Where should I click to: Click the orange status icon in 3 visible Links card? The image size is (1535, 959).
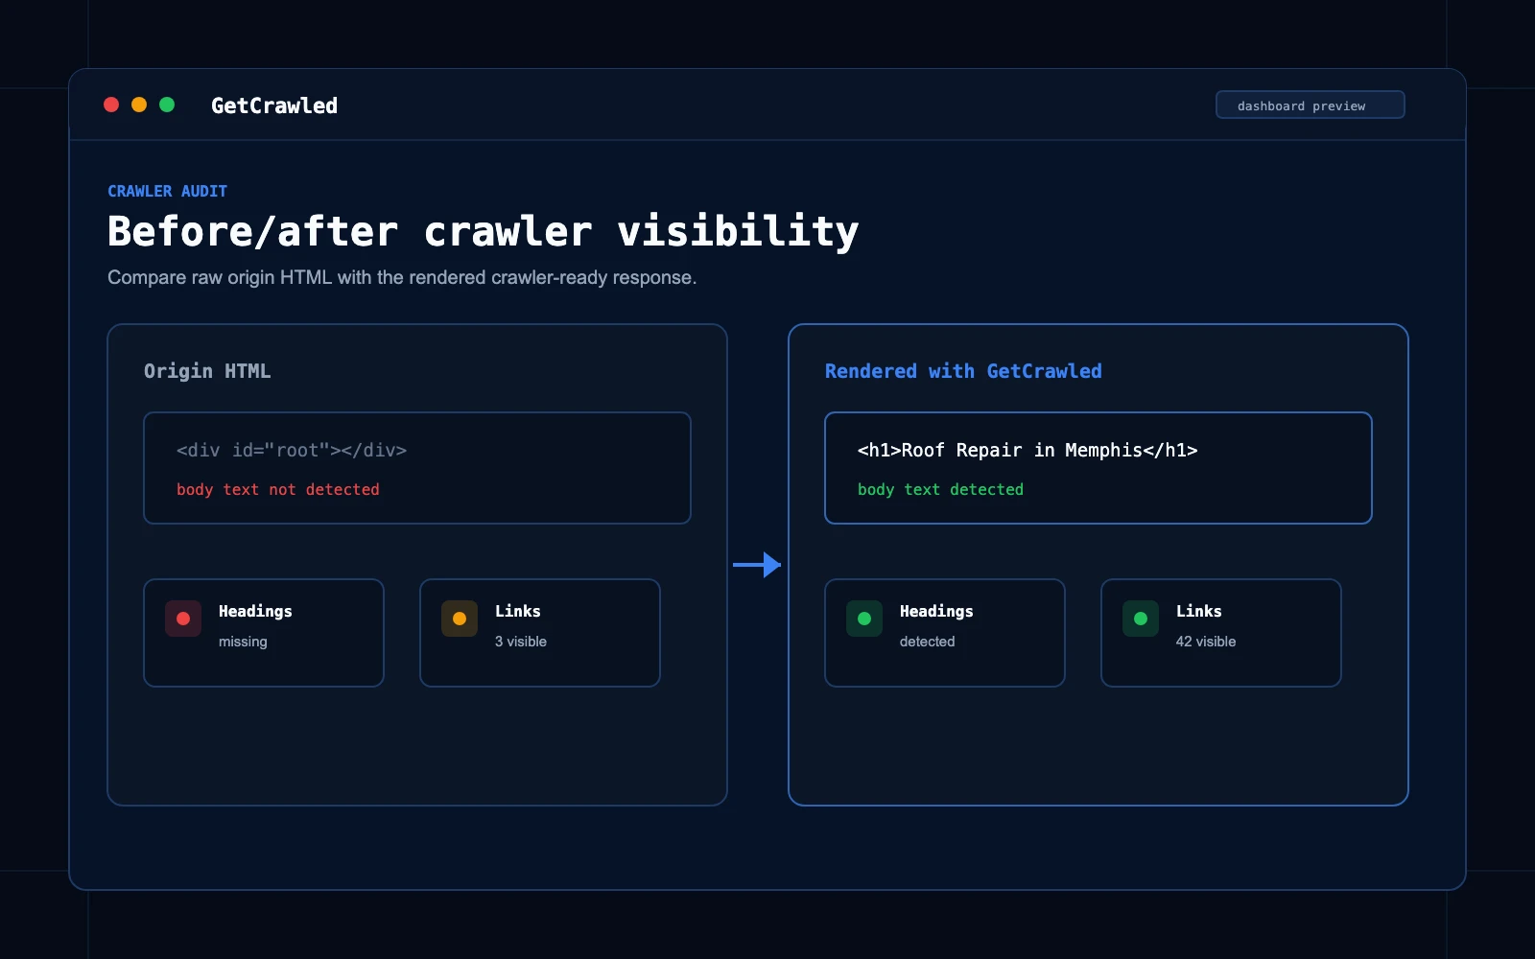[460, 619]
